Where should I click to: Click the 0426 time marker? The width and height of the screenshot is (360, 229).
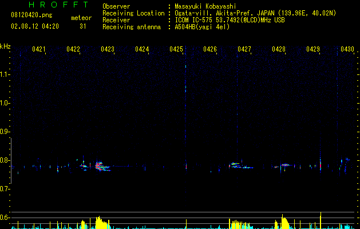pos(210,49)
